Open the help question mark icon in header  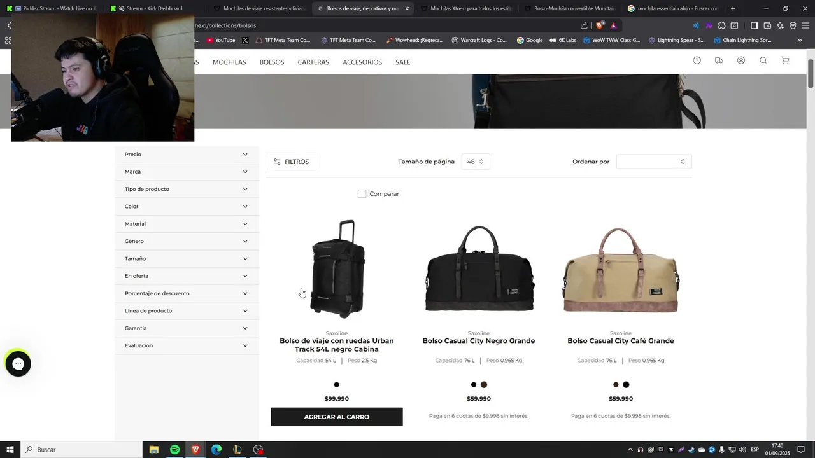pos(697,60)
